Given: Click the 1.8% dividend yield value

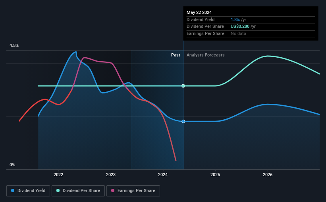Looking at the screenshot, I should (235, 19).
